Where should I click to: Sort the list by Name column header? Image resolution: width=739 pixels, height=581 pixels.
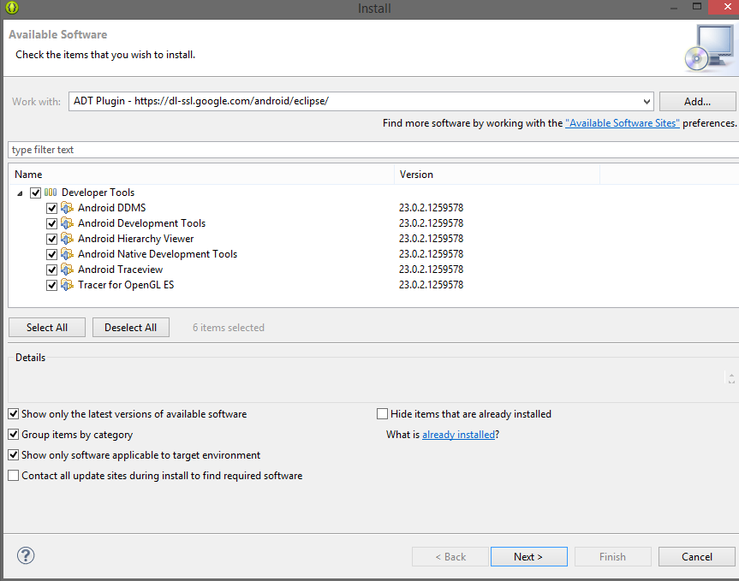201,175
